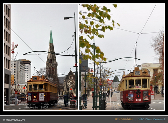Click the number 178 on left tram
The image size is (168, 123).
point(35,100)
